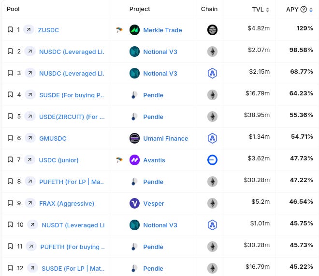Click the 129% APY value
Viewport: 319px width, 276px height.
[x=304, y=28]
